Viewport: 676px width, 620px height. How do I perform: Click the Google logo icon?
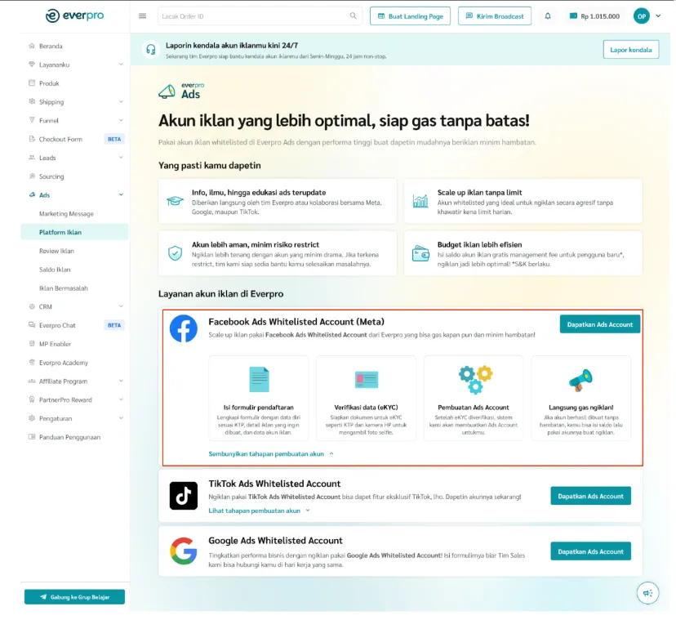coord(184,552)
